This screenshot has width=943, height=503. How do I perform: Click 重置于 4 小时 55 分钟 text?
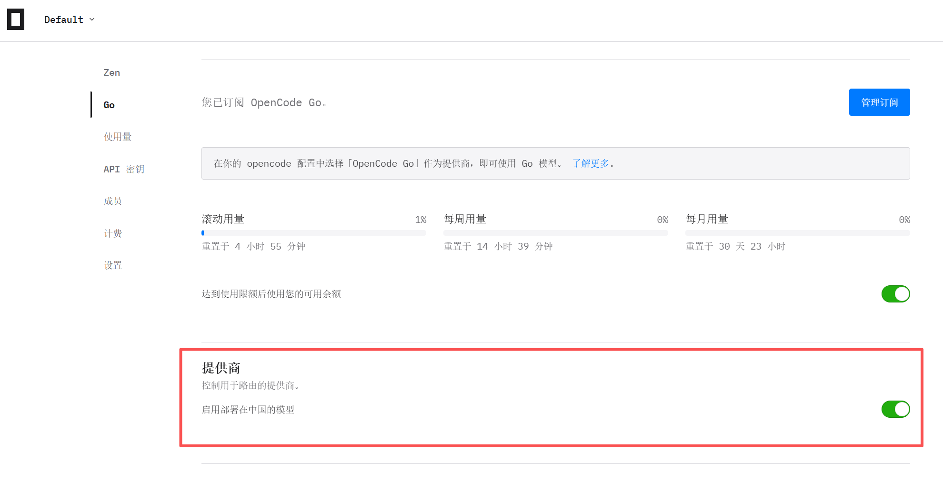tap(254, 246)
